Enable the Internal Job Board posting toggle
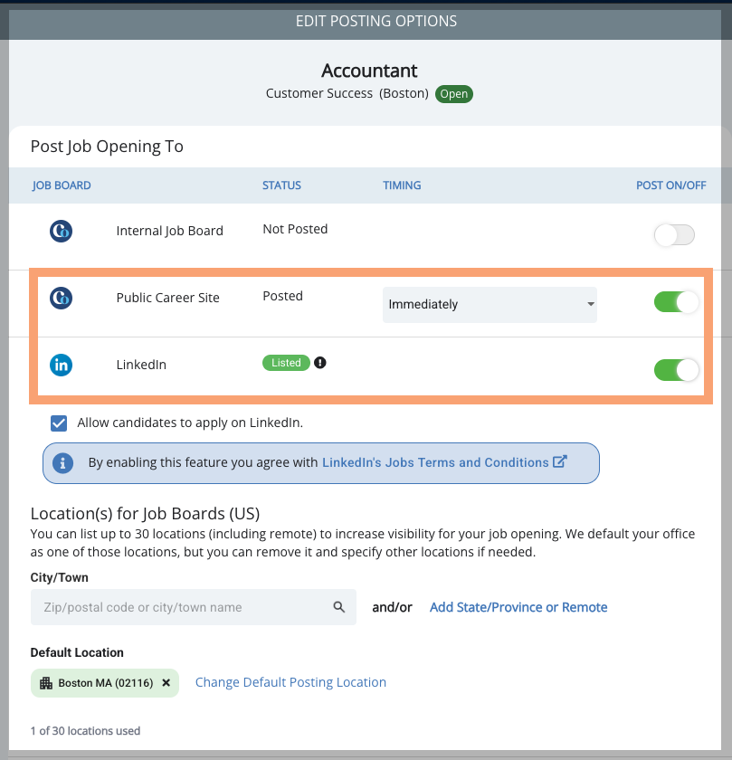This screenshot has width=732, height=760. pyautogui.click(x=674, y=235)
